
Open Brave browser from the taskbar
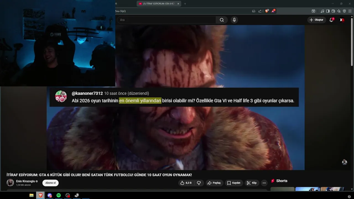coord(40,195)
